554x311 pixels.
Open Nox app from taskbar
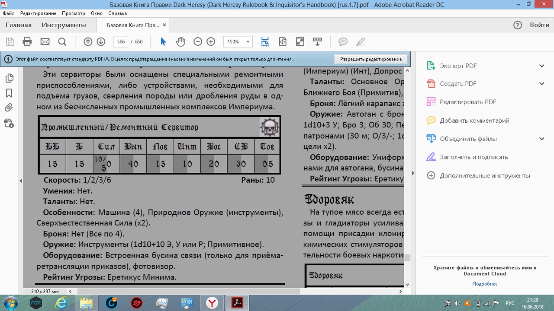click(x=36, y=303)
